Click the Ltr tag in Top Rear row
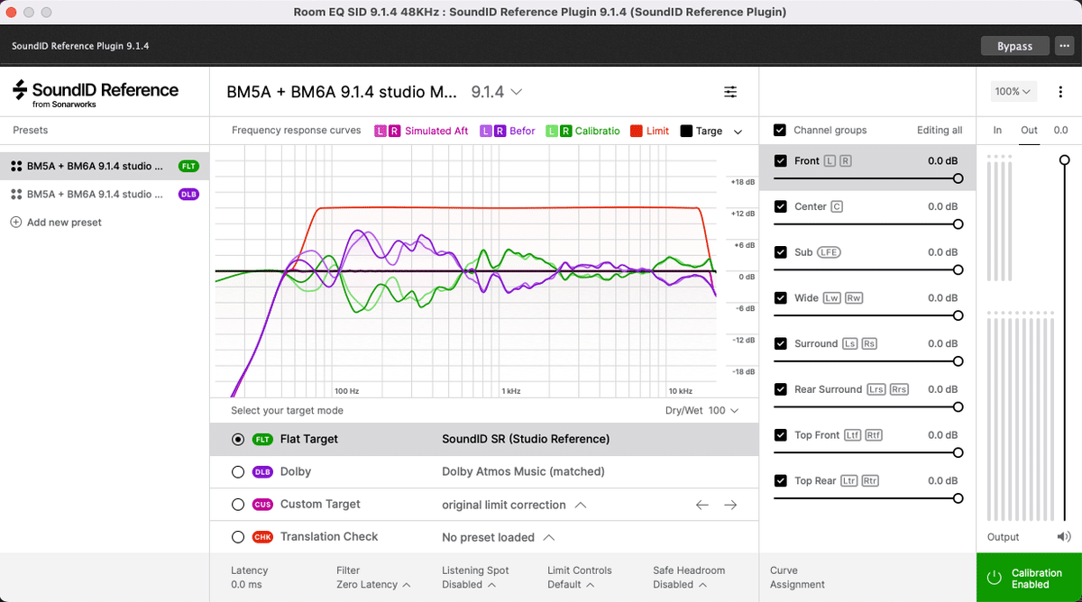The width and height of the screenshot is (1082, 602). (849, 481)
